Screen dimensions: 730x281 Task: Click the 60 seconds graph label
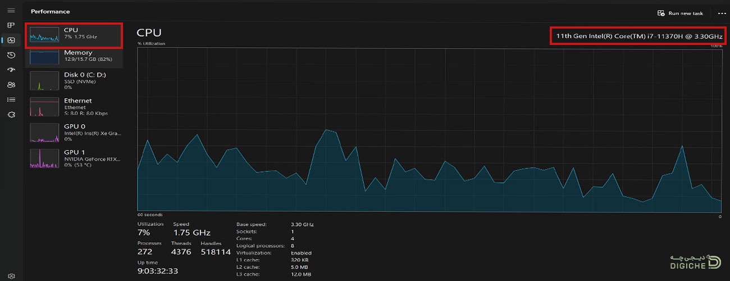pos(150,215)
